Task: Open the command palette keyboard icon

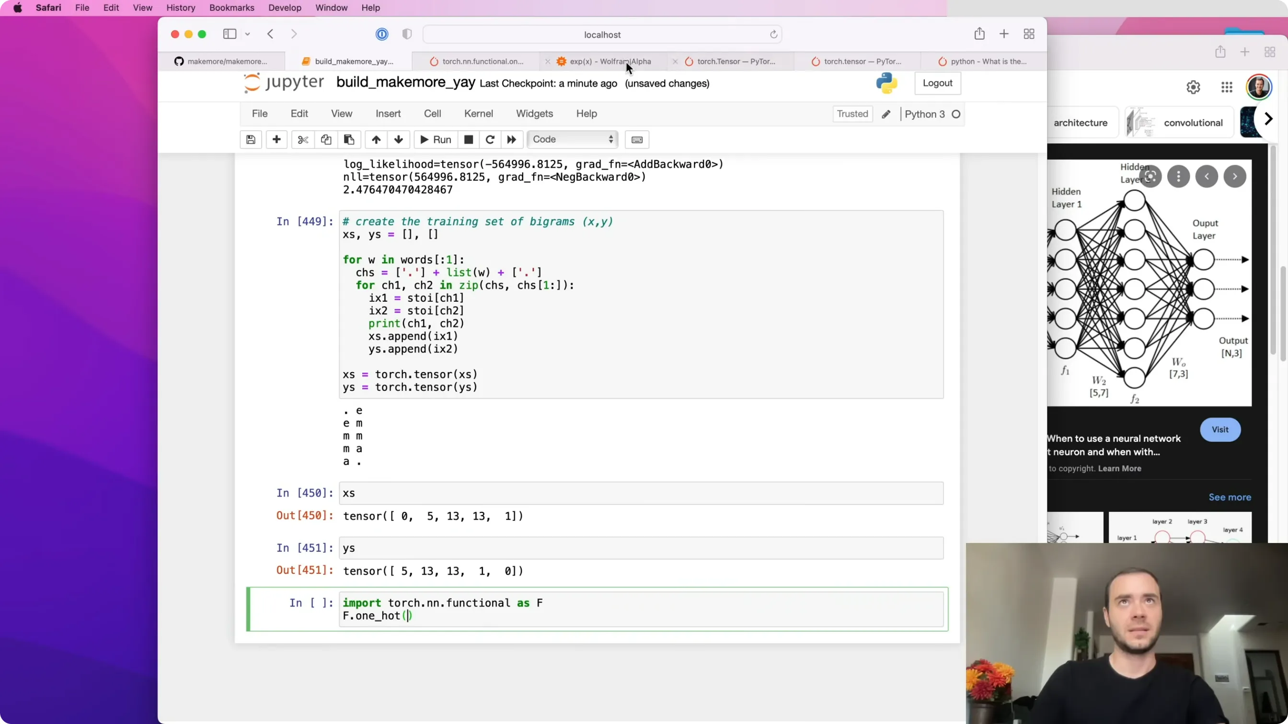Action: [637, 139]
